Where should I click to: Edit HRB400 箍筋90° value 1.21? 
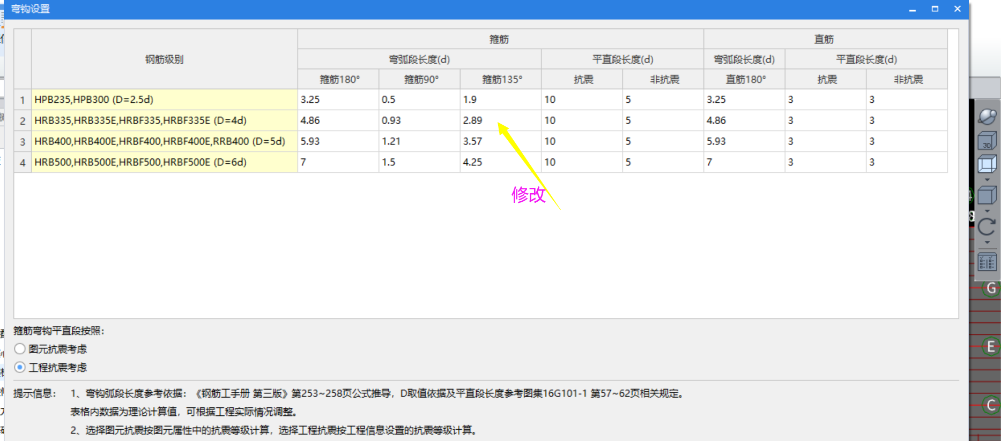click(420, 141)
